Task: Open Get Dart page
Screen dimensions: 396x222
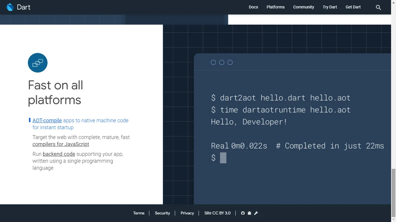Action: (353, 7)
